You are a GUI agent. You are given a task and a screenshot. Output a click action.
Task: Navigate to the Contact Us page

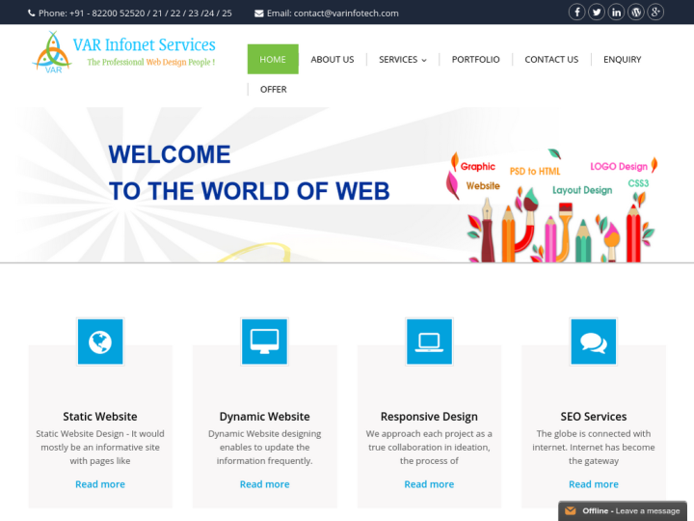pyautogui.click(x=551, y=60)
